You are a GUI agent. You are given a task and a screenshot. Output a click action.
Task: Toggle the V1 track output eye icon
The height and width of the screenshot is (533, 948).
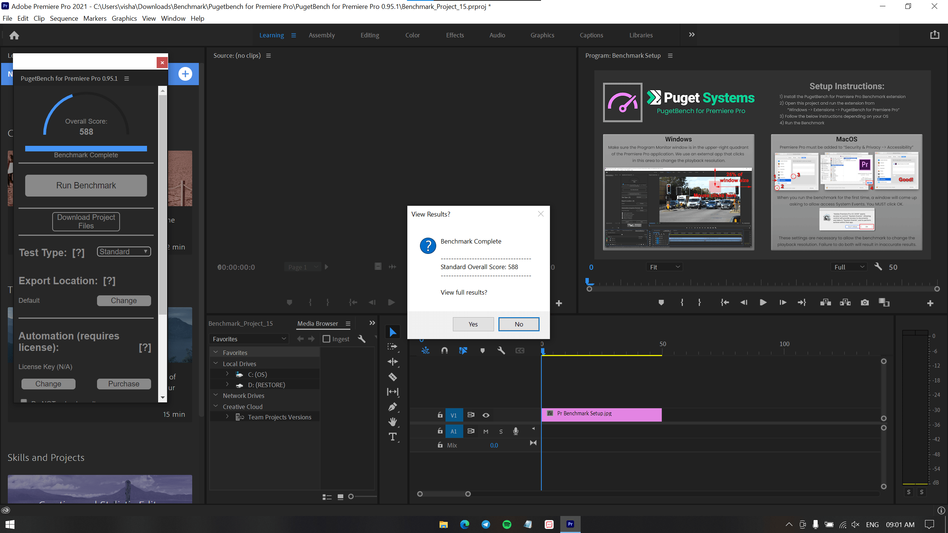click(x=486, y=415)
